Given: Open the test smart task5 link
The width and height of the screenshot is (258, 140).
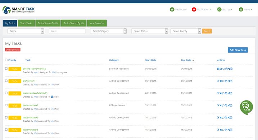Looking at the screenshot, I should pyautogui.click(x=31, y=117).
